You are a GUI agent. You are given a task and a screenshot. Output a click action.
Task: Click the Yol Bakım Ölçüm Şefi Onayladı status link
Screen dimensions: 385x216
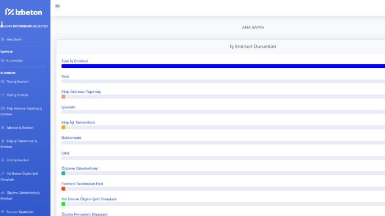point(89,199)
